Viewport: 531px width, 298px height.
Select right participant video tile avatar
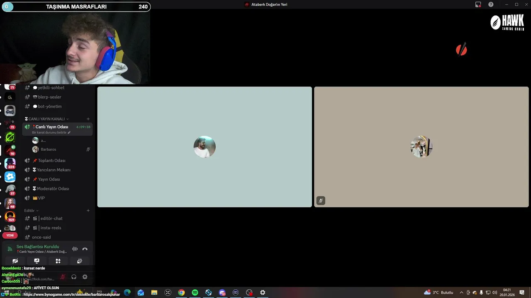pyautogui.click(x=421, y=147)
